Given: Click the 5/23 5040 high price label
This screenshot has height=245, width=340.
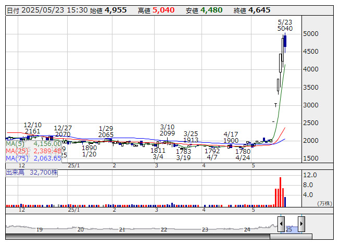Looking at the screenshot, I should [x=285, y=26].
